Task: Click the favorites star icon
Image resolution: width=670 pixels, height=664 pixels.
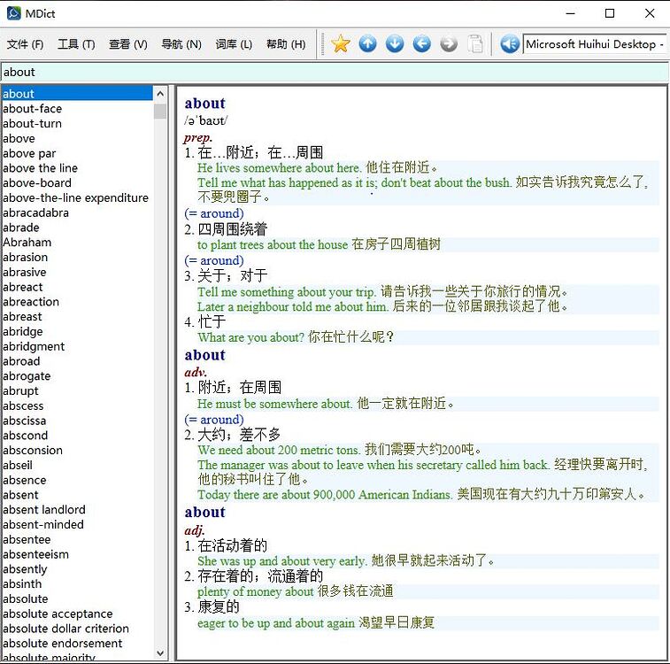Action: [x=341, y=43]
